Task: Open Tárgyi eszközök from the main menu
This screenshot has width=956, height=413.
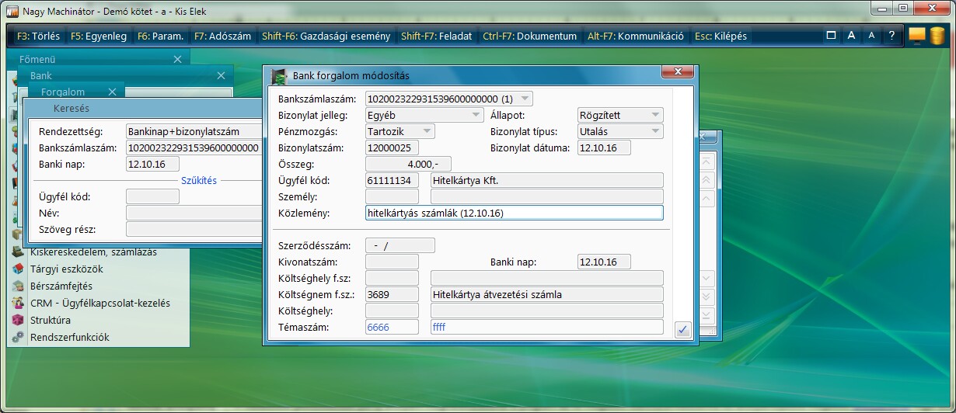Action: [x=66, y=269]
